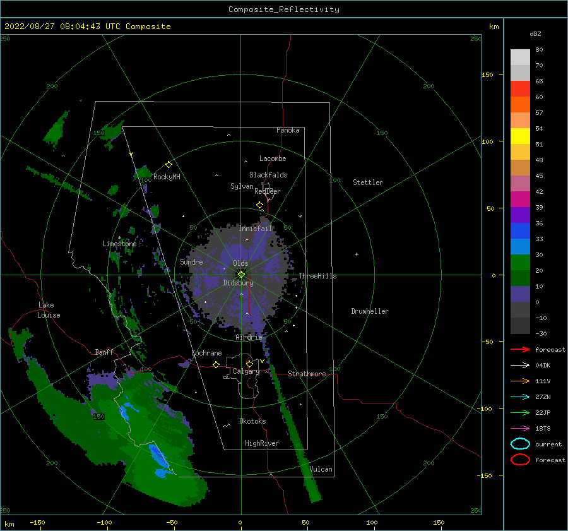Pick the blue 36 dBZ swatch
The width and height of the screenshot is (568, 531).
coord(520,230)
